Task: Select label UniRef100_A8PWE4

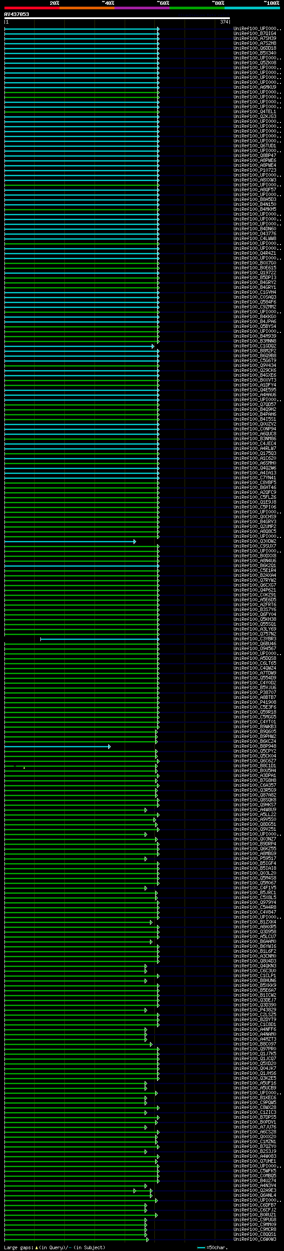Action: pyautogui.click(x=254, y=165)
